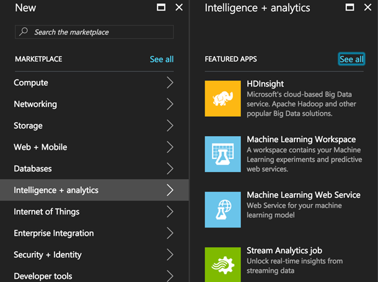Close the Intelligence + analytics blade
Screen dimensions: 378x282
click(x=367, y=7)
